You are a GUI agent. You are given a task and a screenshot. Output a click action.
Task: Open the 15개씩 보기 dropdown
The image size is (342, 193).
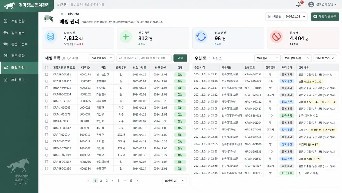coord(174,181)
